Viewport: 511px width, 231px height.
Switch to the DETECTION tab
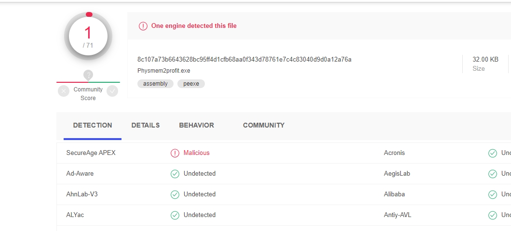coord(93,125)
